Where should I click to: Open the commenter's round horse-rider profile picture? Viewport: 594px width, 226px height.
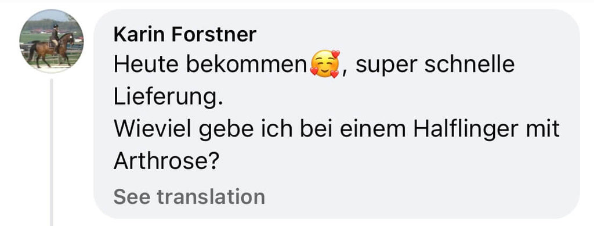(x=52, y=41)
